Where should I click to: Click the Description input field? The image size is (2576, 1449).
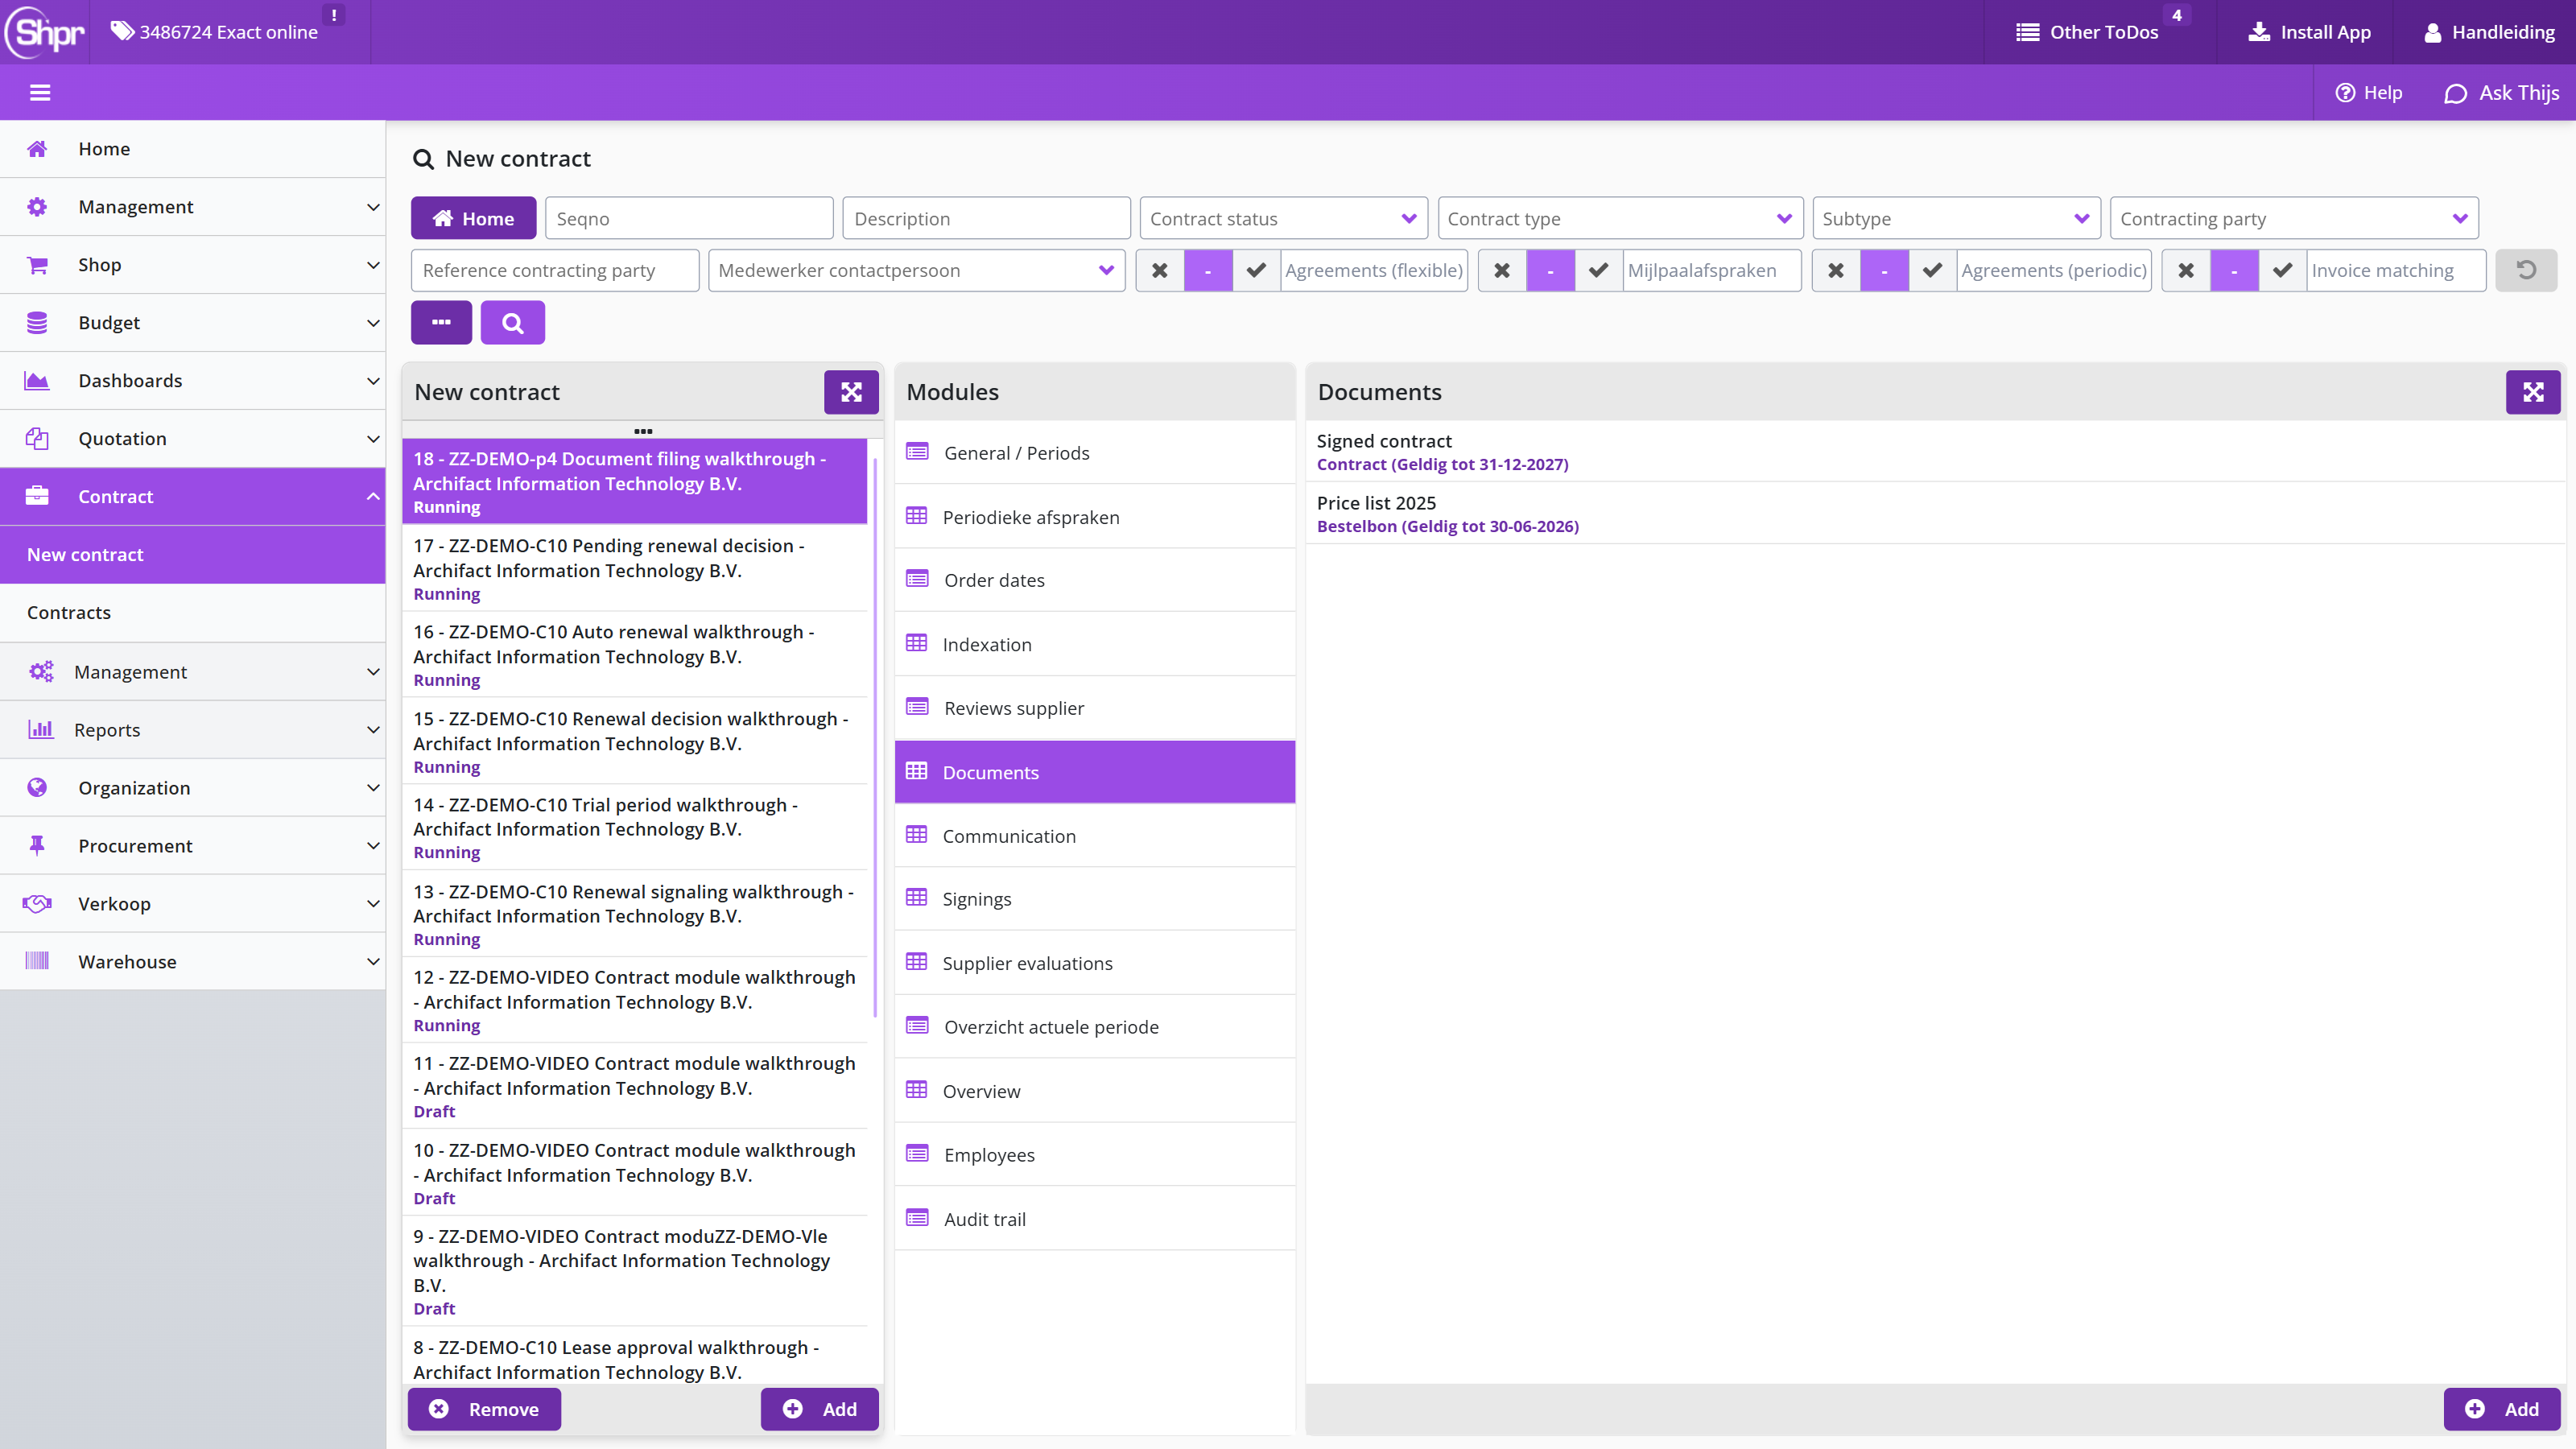point(986,218)
